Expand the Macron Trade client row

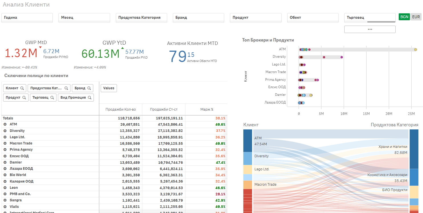pyautogui.click(x=5, y=143)
